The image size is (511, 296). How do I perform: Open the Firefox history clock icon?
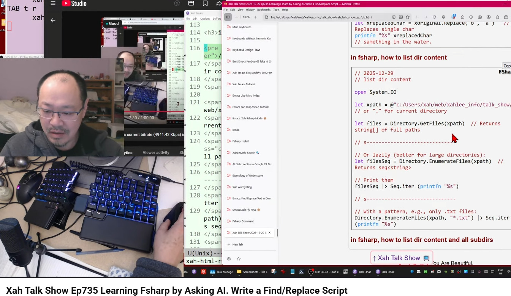pyautogui.click(x=471, y=17)
